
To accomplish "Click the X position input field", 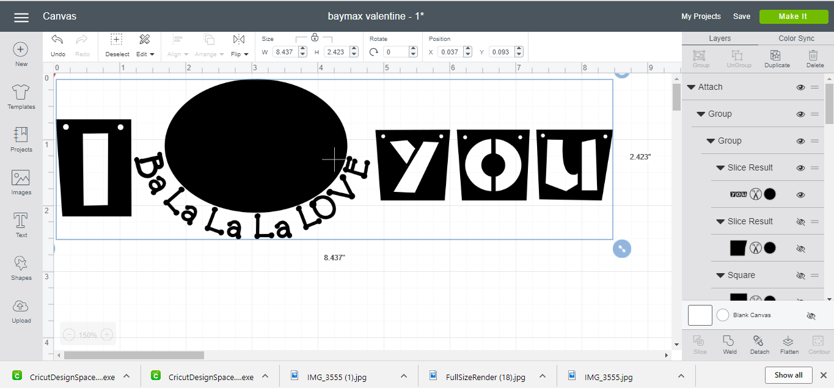I will 450,52.
